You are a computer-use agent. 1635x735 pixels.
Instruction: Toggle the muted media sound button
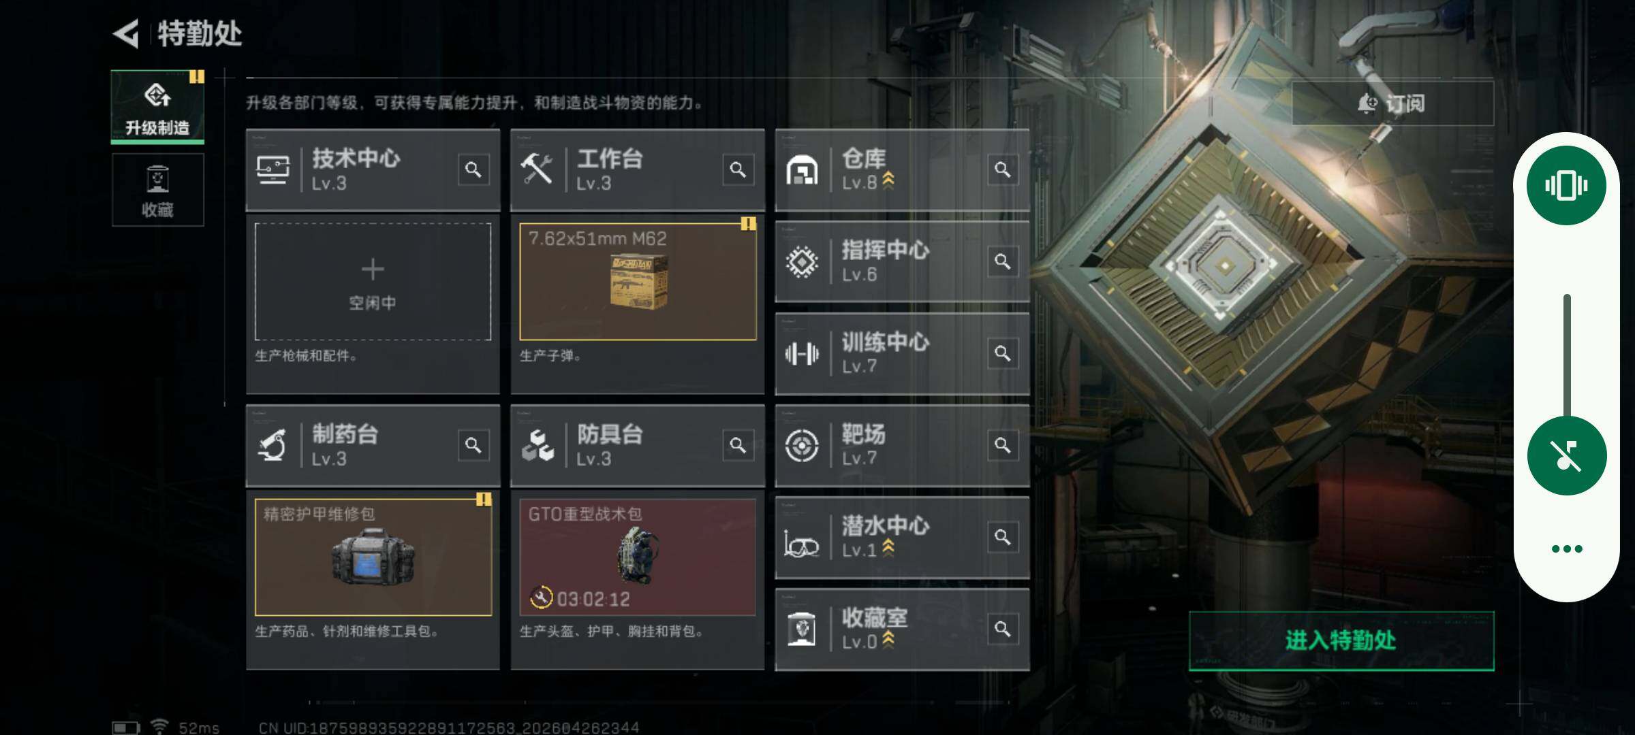point(1566,456)
